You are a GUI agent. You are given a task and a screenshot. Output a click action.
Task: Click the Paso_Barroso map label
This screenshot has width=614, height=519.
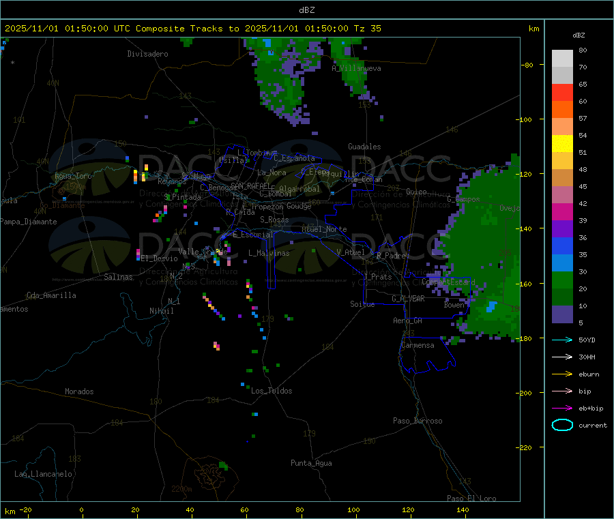(418, 421)
